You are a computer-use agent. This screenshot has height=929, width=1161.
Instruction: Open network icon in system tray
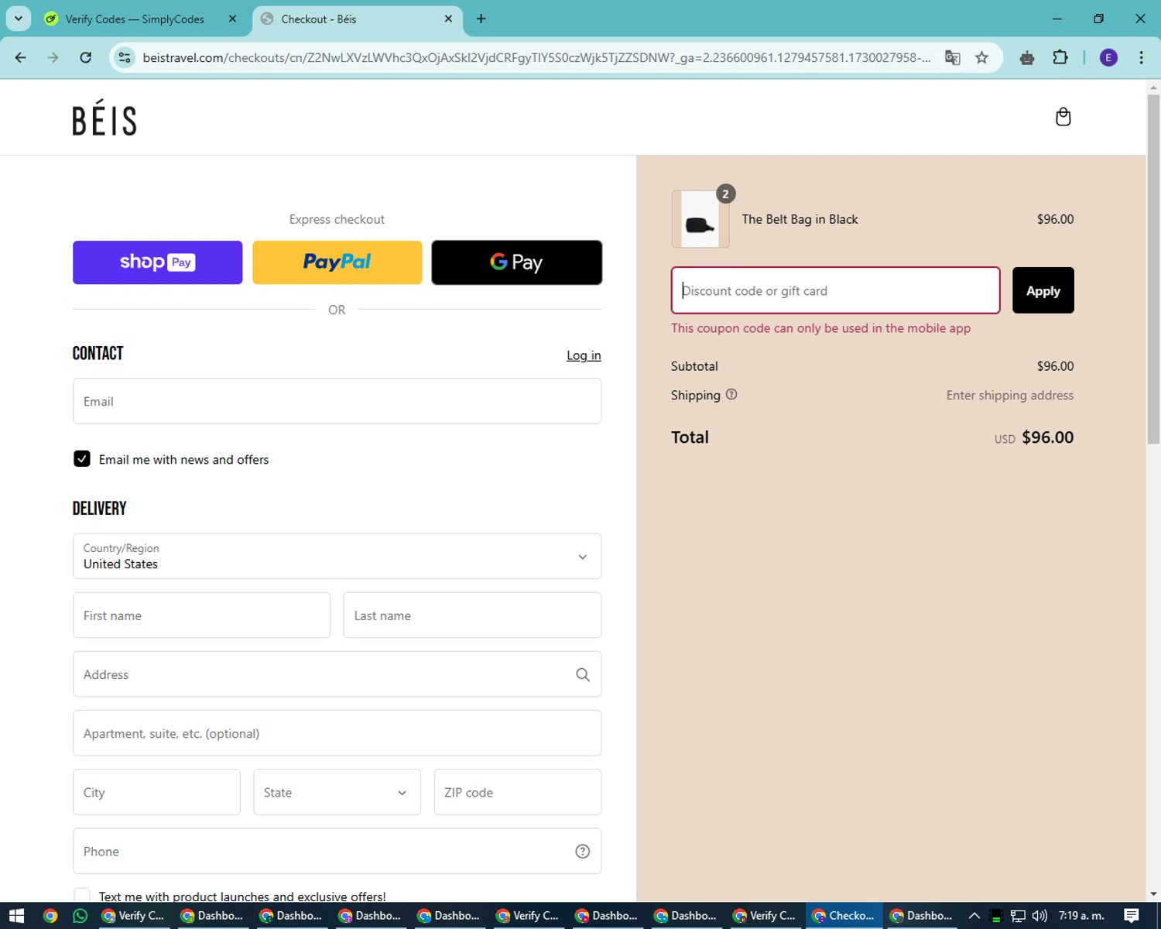(1018, 916)
